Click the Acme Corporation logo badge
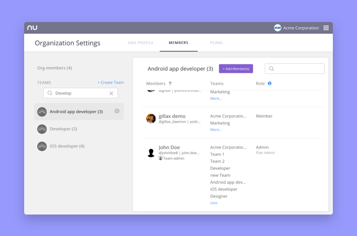357x236 pixels. [x=278, y=28]
